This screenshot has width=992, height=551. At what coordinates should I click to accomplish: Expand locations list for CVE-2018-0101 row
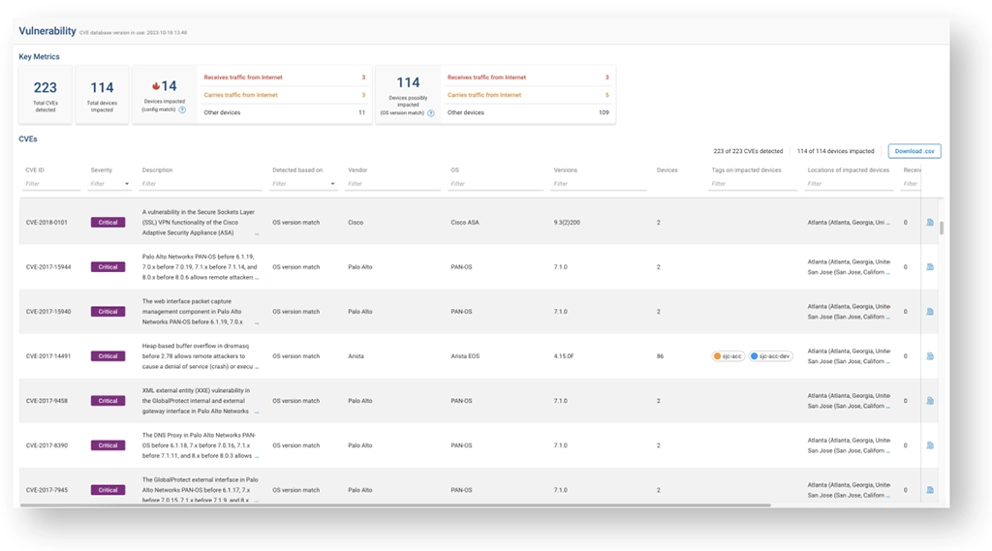[888, 223]
